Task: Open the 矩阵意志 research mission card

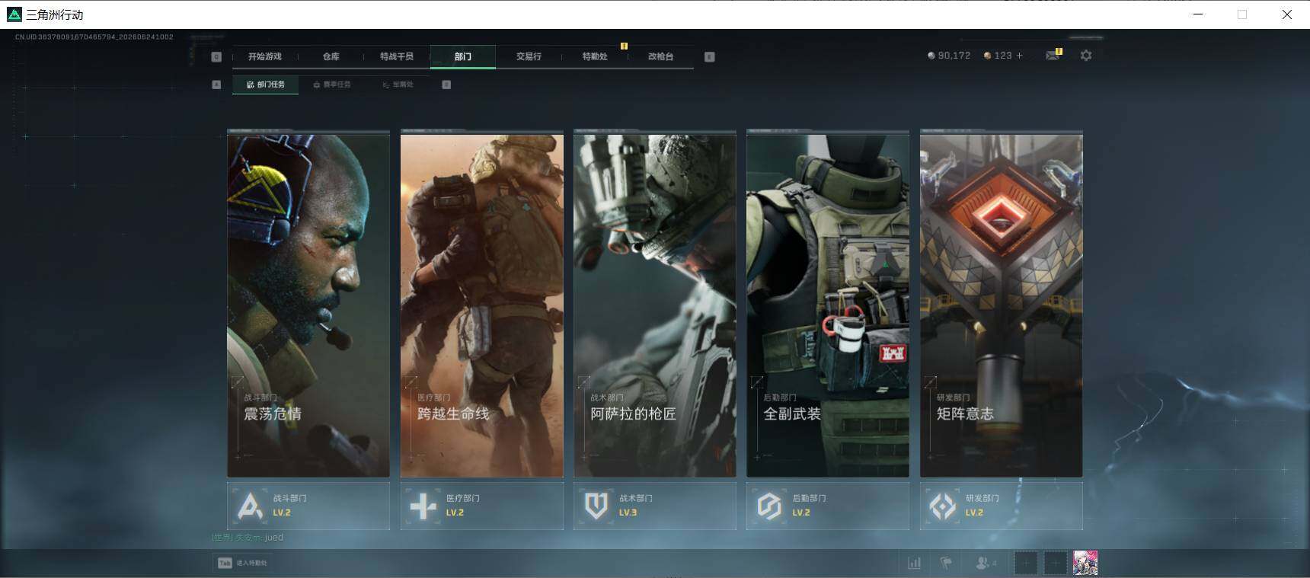Action: pos(1001,305)
